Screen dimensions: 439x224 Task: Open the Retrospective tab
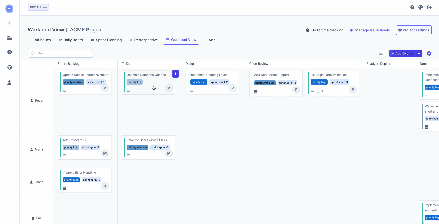point(144,40)
